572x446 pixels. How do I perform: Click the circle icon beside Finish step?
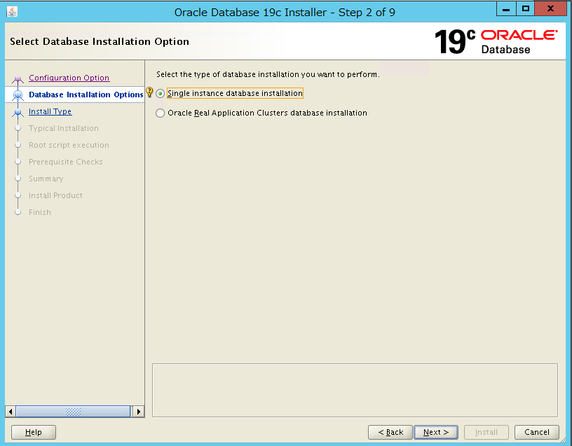pyautogui.click(x=18, y=212)
